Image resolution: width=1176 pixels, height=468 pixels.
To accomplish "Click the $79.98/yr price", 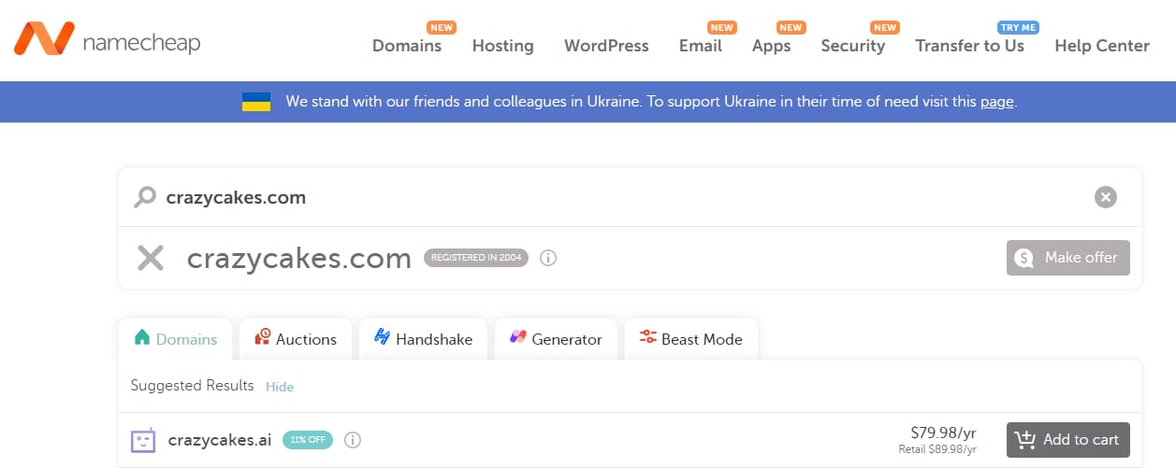I will pos(943,433).
